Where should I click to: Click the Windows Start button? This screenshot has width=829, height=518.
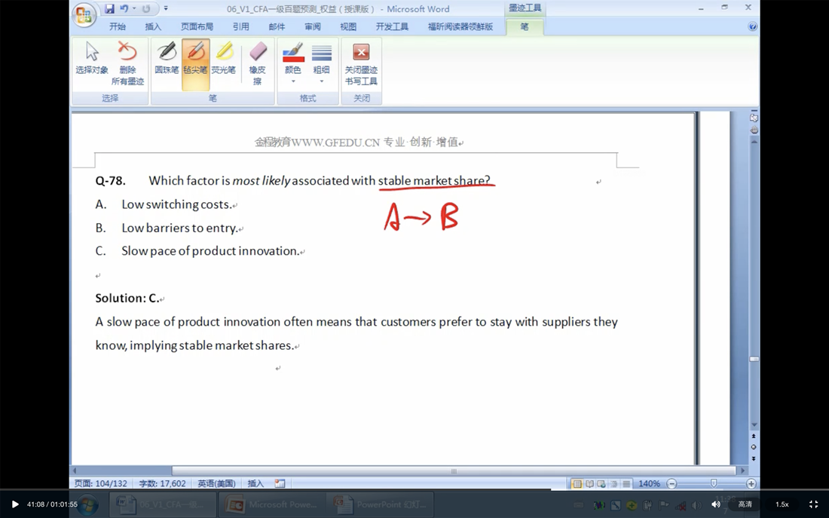(87, 504)
